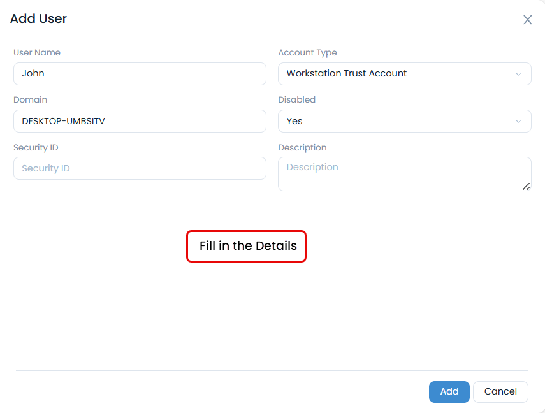Cancel adding the user
The width and height of the screenshot is (545, 413).
500,391
